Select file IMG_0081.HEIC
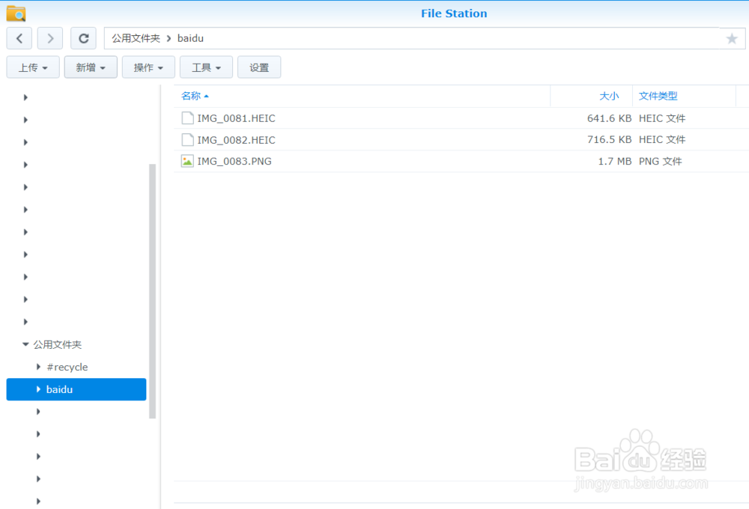The width and height of the screenshot is (749, 509). click(237, 118)
